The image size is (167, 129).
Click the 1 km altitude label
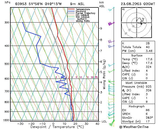click(x=101, y=112)
